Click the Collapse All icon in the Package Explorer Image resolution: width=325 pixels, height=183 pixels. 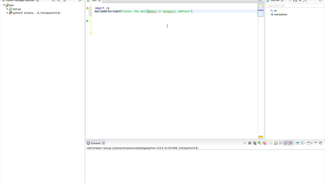point(53,1)
